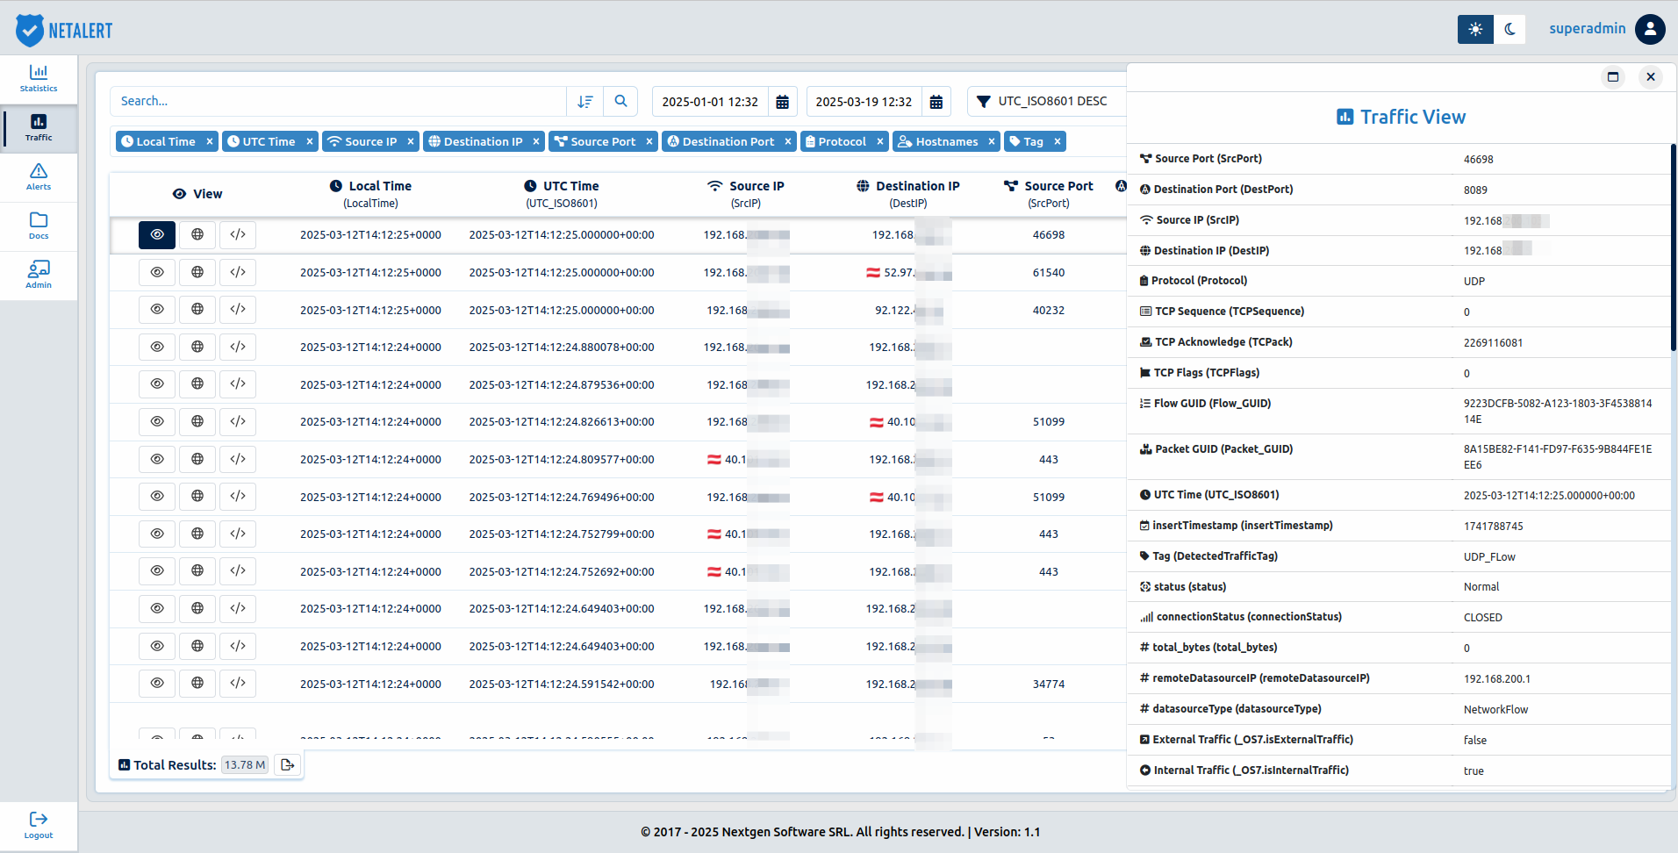Focus the Search input field
Screen dimensions: 1678x853
(x=338, y=101)
